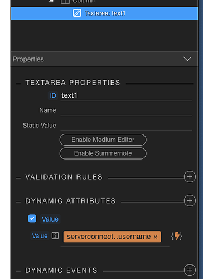Click the orange serverconnect..username tag
Screen dimensions: 203x279
click(112, 237)
